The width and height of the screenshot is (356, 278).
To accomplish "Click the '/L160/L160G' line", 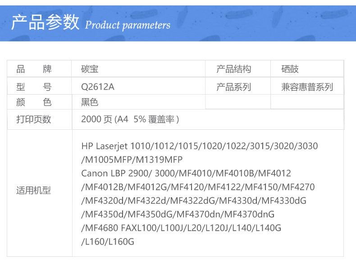I will 108,242.
